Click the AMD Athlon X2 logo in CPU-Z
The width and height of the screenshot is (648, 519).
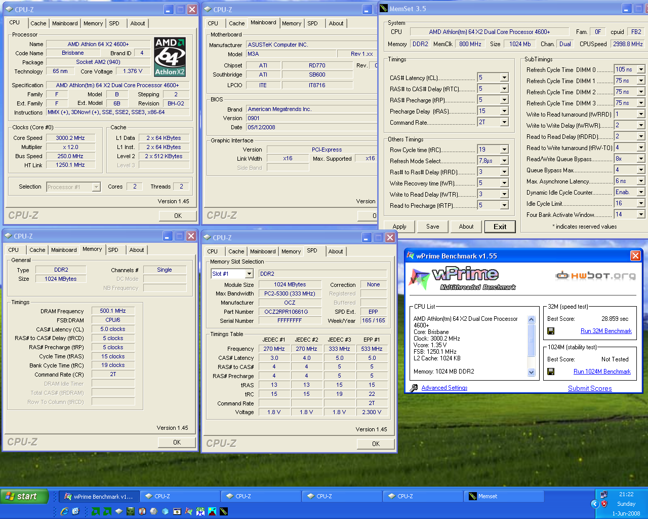point(170,57)
